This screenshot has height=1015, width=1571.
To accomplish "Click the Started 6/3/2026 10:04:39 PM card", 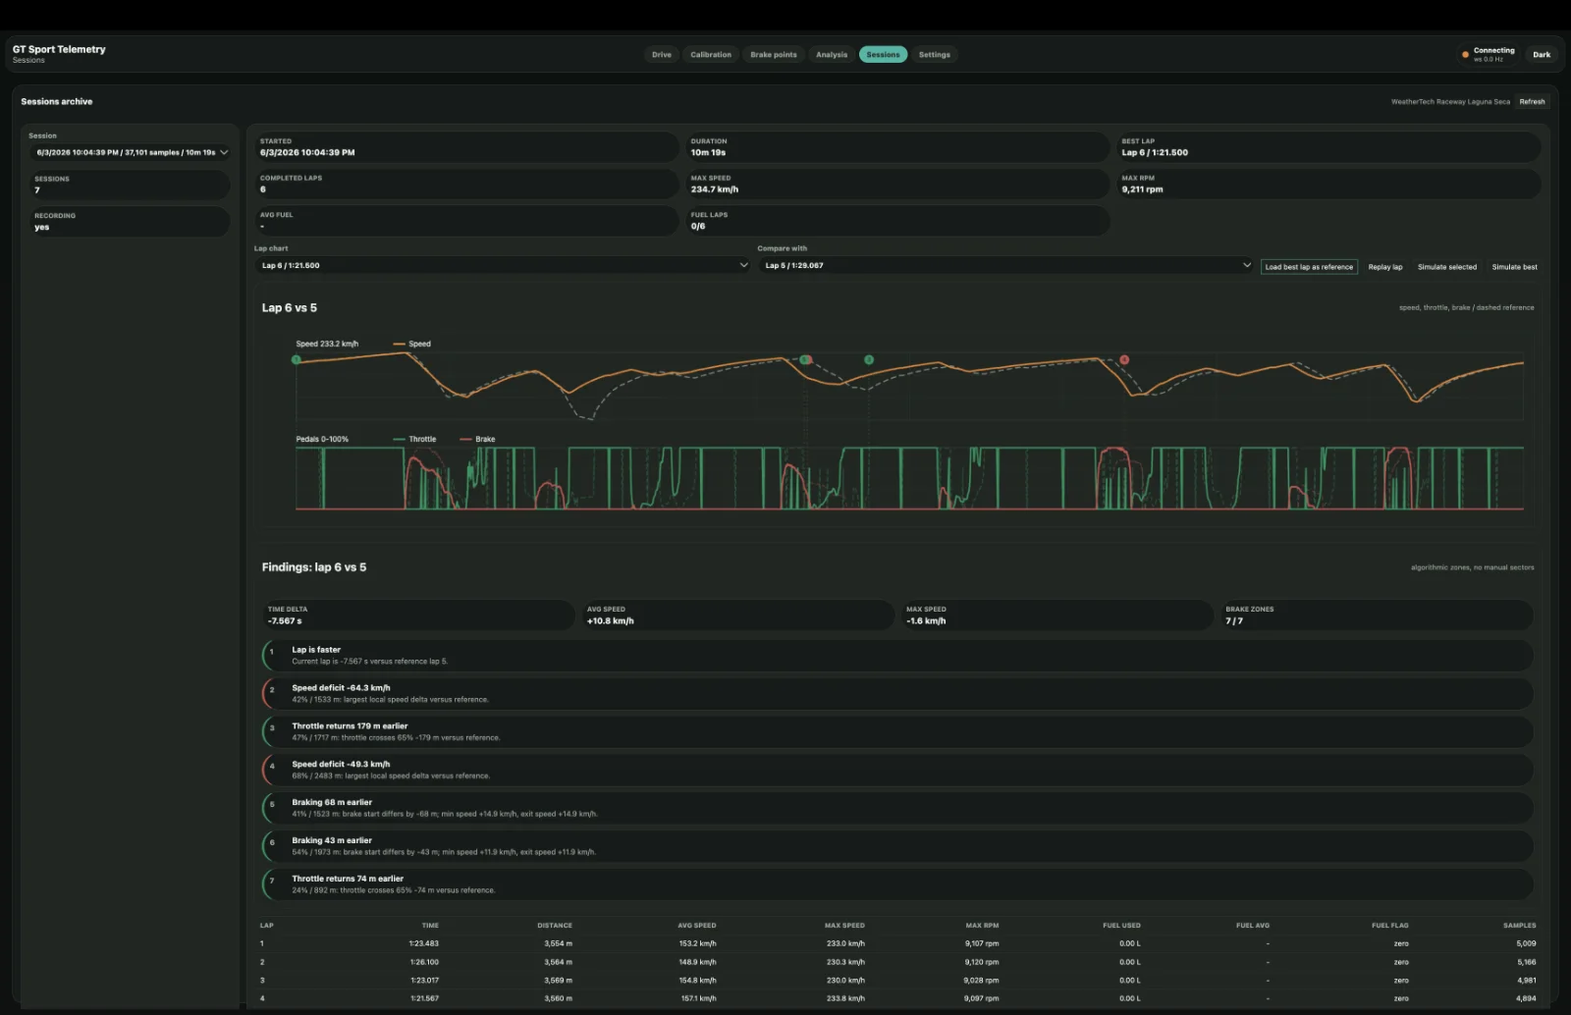I will coord(466,147).
